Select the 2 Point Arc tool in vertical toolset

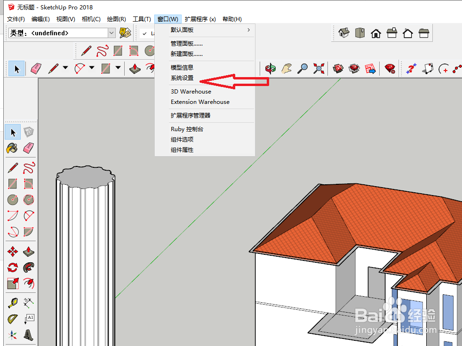pos(29,216)
